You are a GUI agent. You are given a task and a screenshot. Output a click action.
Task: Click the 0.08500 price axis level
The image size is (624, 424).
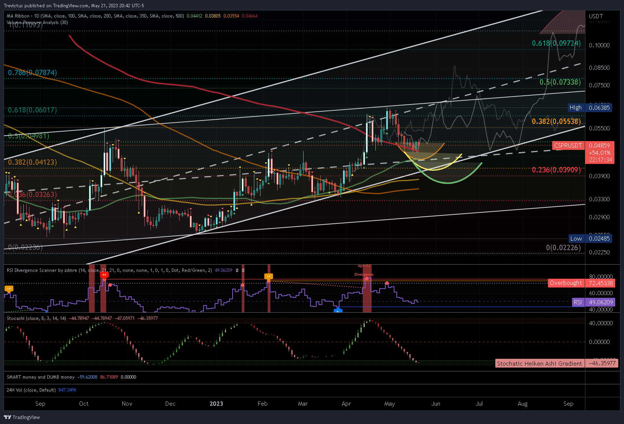[x=599, y=68]
